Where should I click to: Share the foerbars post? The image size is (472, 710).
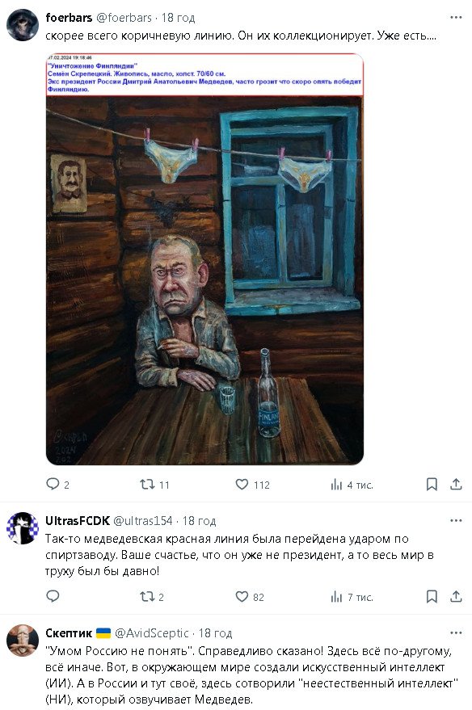tap(456, 484)
